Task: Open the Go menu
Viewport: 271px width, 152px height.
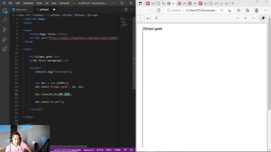Action: 47,3
